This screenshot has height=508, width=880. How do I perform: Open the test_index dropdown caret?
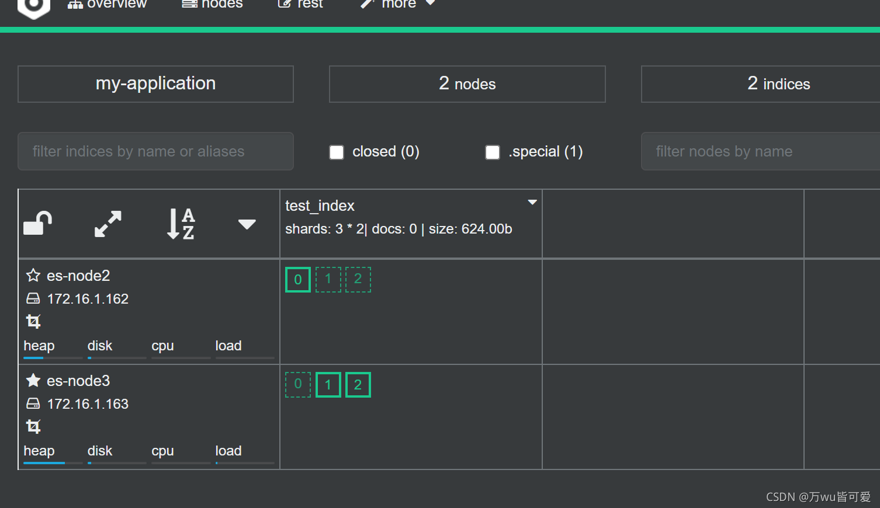pos(532,202)
